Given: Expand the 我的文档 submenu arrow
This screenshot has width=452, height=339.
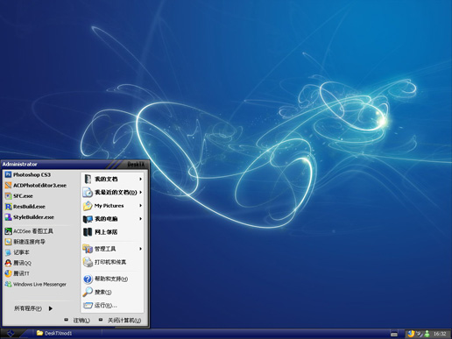Looking at the screenshot, I should (x=140, y=179).
